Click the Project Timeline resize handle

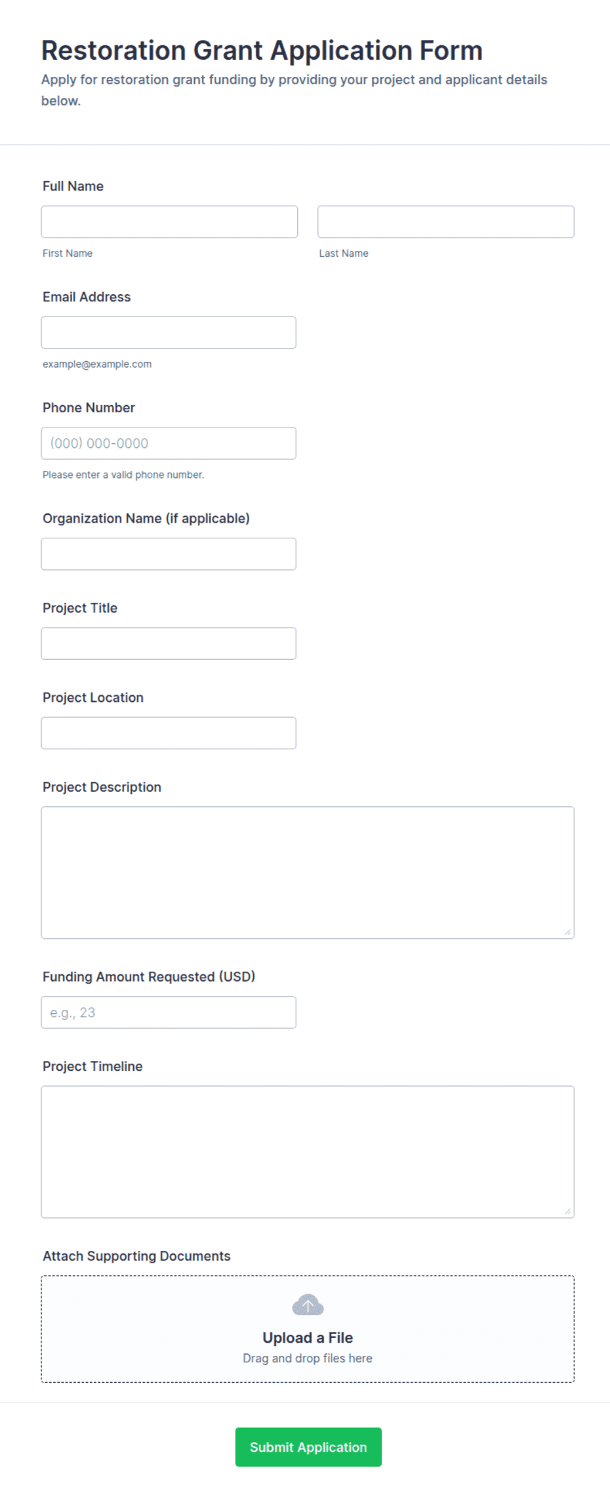pyautogui.click(x=567, y=1211)
